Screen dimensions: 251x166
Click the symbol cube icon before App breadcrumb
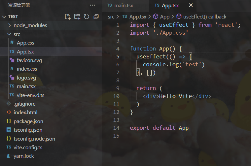point(156,16)
